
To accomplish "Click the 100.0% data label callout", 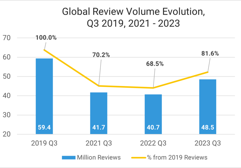I will [x=46, y=38].
